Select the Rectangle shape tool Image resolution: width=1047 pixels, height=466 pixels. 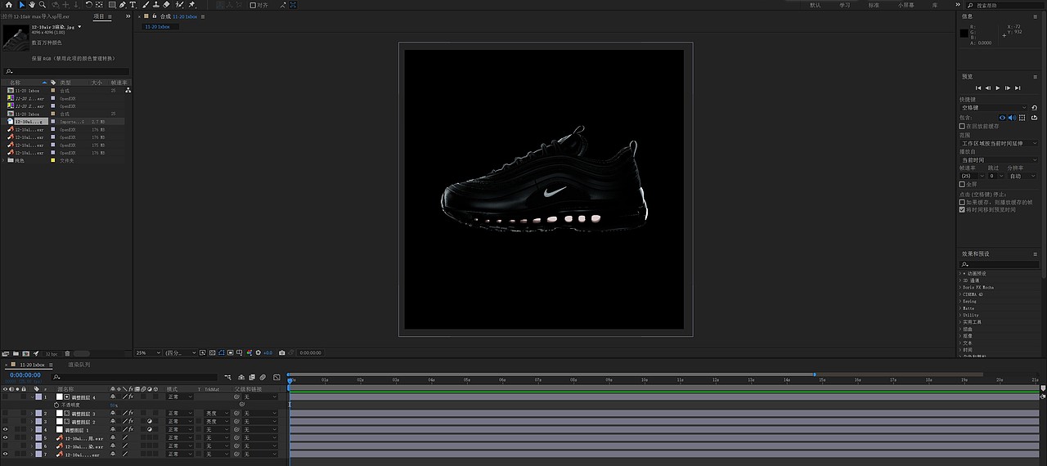click(x=112, y=5)
